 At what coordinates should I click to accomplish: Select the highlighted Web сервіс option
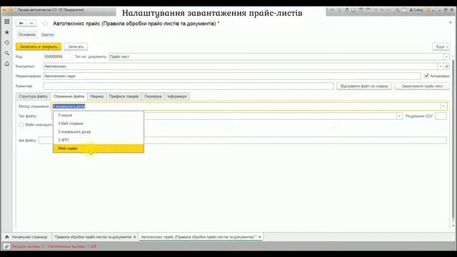click(99, 148)
